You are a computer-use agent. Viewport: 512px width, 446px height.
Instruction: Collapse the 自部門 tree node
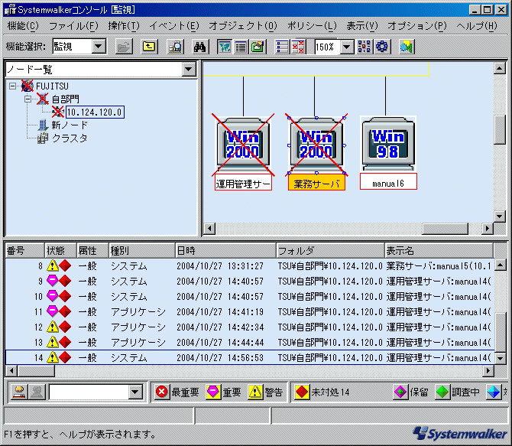[28, 99]
